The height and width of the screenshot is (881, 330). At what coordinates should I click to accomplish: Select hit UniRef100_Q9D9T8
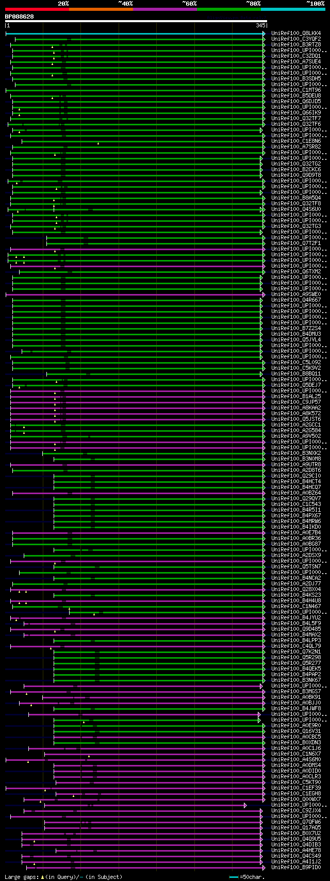coord(296,175)
